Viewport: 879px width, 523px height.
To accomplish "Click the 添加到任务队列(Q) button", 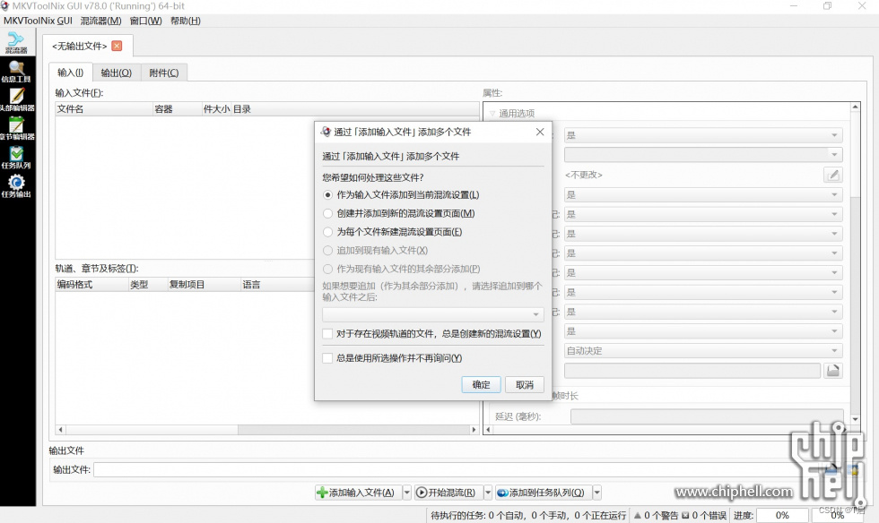I will click(544, 493).
